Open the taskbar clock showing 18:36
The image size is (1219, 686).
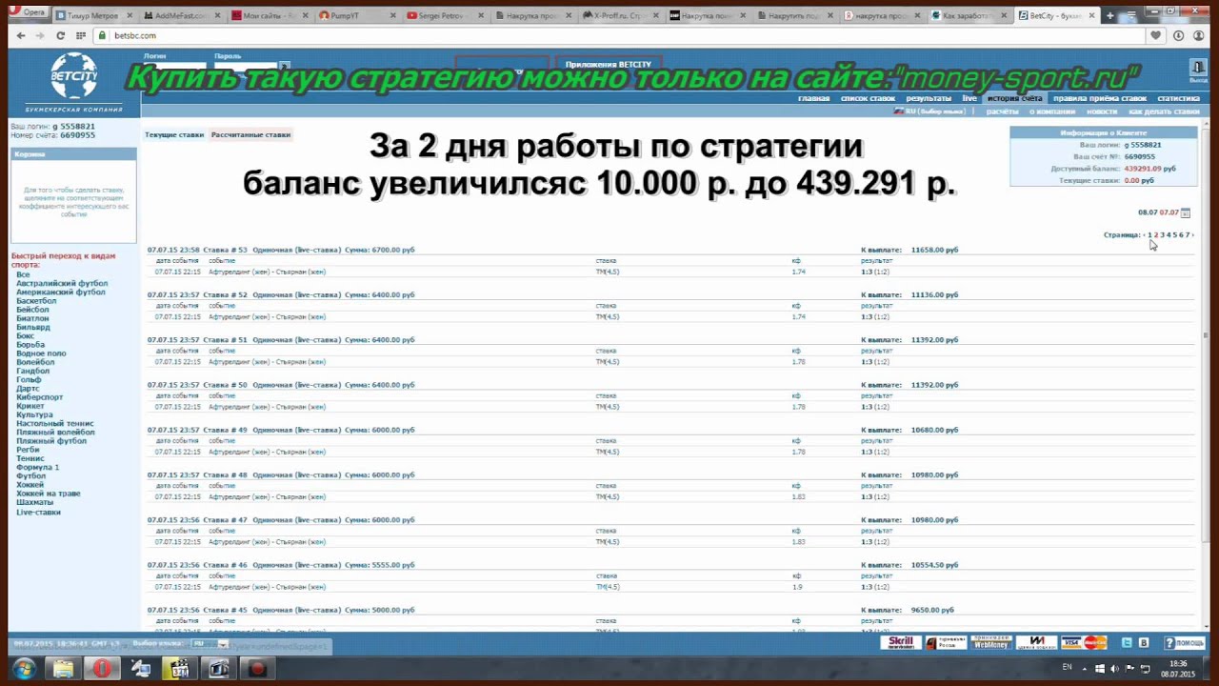pos(1178,669)
